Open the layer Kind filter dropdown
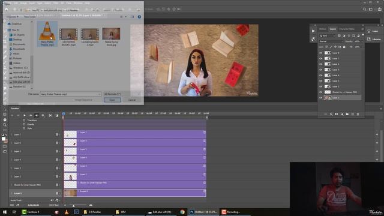 327,36
